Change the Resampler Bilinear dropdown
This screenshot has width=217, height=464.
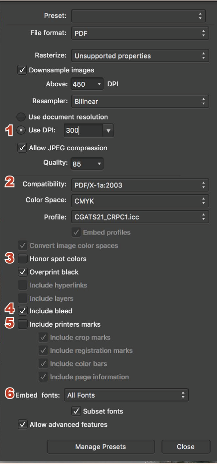pyautogui.click(x=140, y=101)
